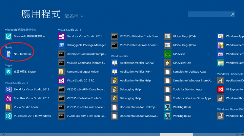244x136 pixels.
Task: Open VS2015 x86 Native Tools Command icon
Action: (115, 36)
